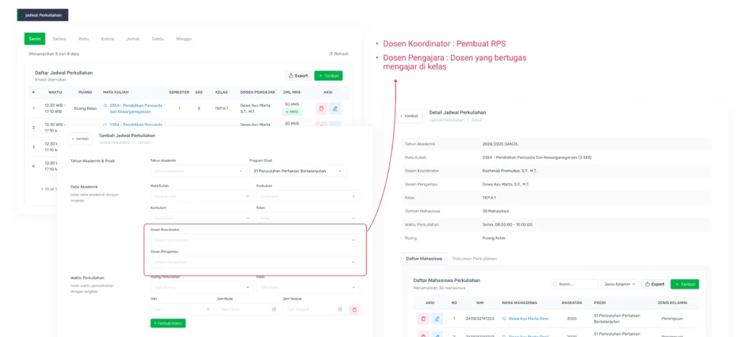Click the green Tambah Waktu button

point(168,323)
